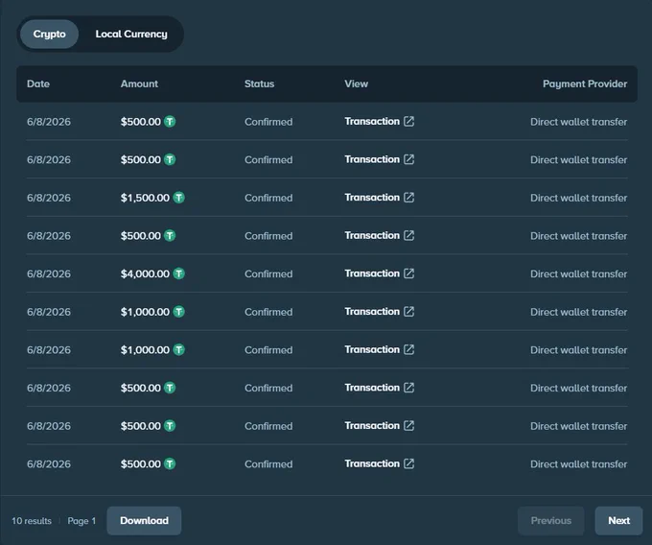Click Direct wallet transfer in the $4,000.00 row
652x545 pixels.
579,274
